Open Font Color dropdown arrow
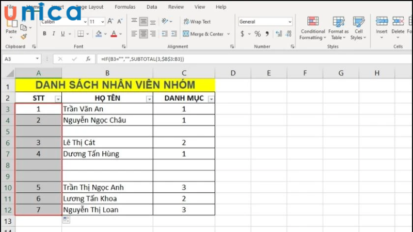 pyautogui.click(x=121, y=34)
